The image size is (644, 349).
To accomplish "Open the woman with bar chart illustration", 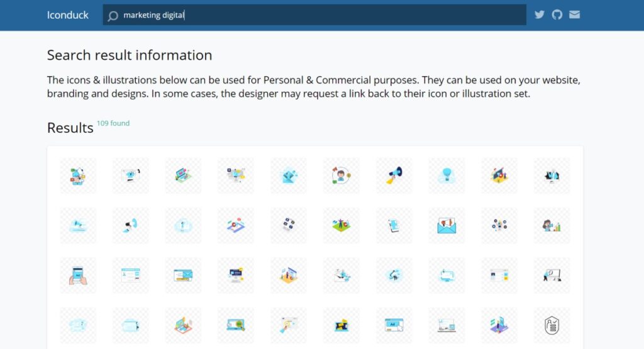I will point(552,225).
